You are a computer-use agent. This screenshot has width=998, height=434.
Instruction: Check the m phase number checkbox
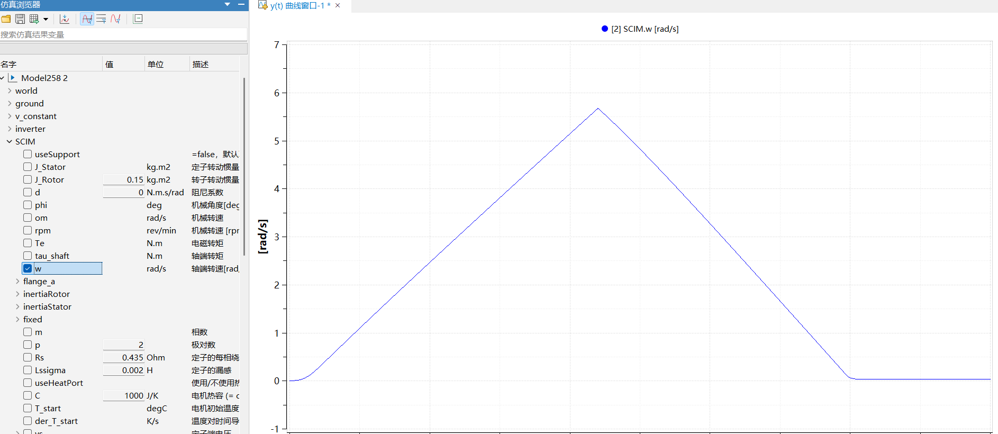pos(28,332)
